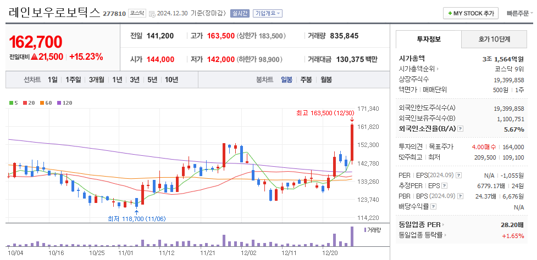The image size is (537, 260).
Task: Select the 5년 line chart period
Action: 152,80
